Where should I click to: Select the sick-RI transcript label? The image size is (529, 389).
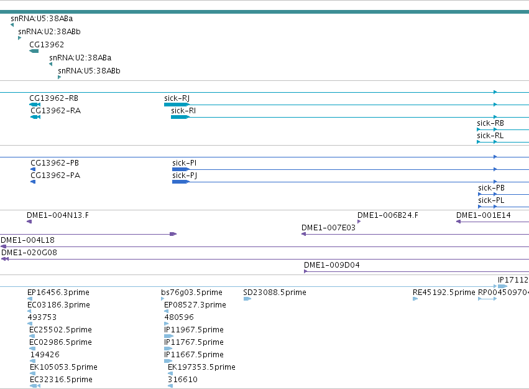click(x=183, y=111)
